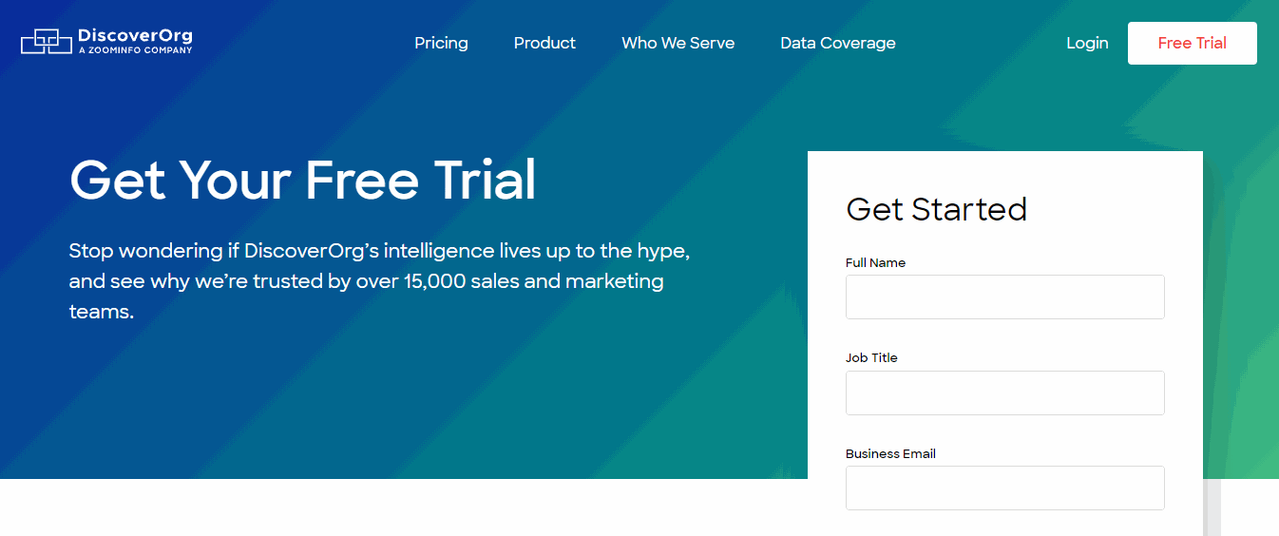Click the gray scrollbar strip beside the form
Screen dimensions: 1279x536
coord(1212,507)
